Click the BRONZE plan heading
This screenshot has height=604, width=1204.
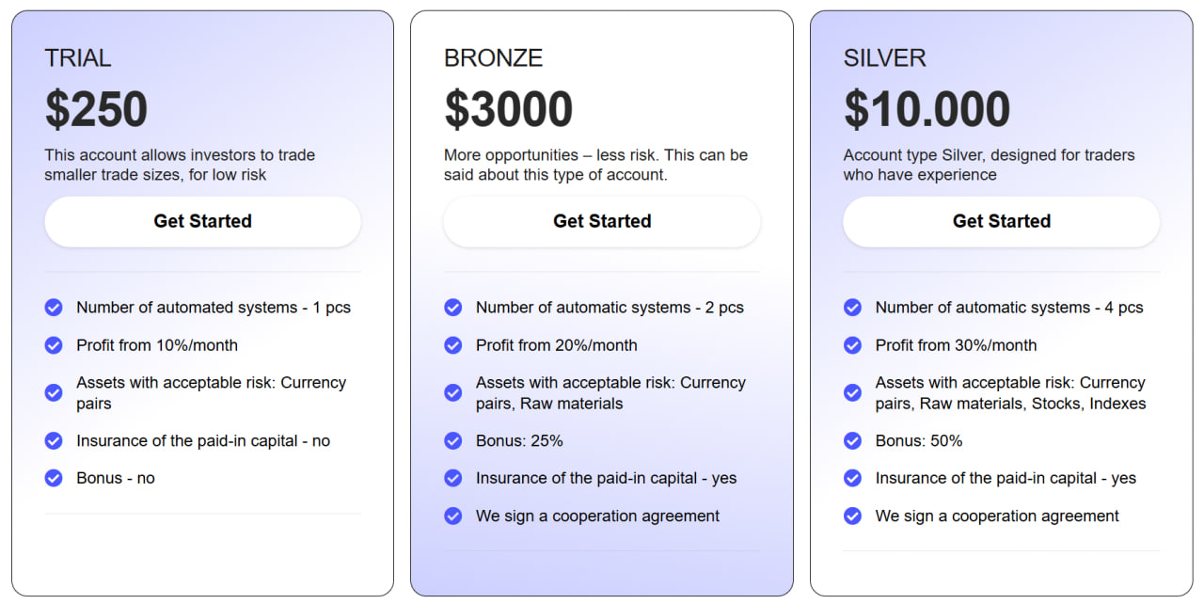pyautogui.click(x=493, y=58)
